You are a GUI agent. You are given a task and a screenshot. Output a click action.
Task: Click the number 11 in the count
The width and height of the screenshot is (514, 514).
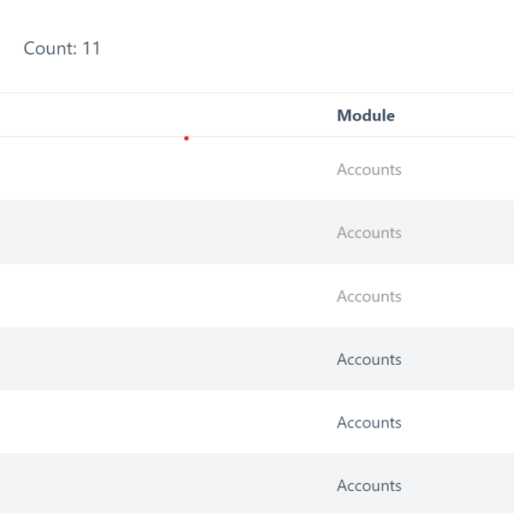[x=92, y=49]
